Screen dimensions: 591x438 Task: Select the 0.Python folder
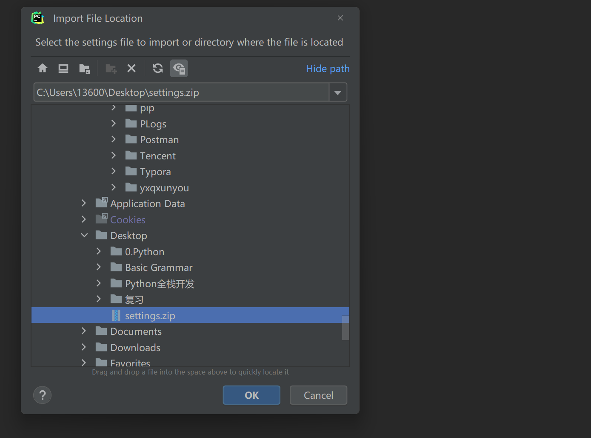tap(190, 251)
